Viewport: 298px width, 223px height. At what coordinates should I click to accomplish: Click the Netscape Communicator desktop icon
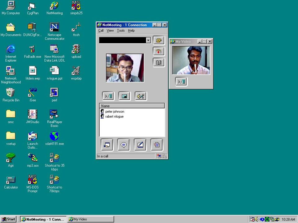pyautogui.click(x=55, y=32)
